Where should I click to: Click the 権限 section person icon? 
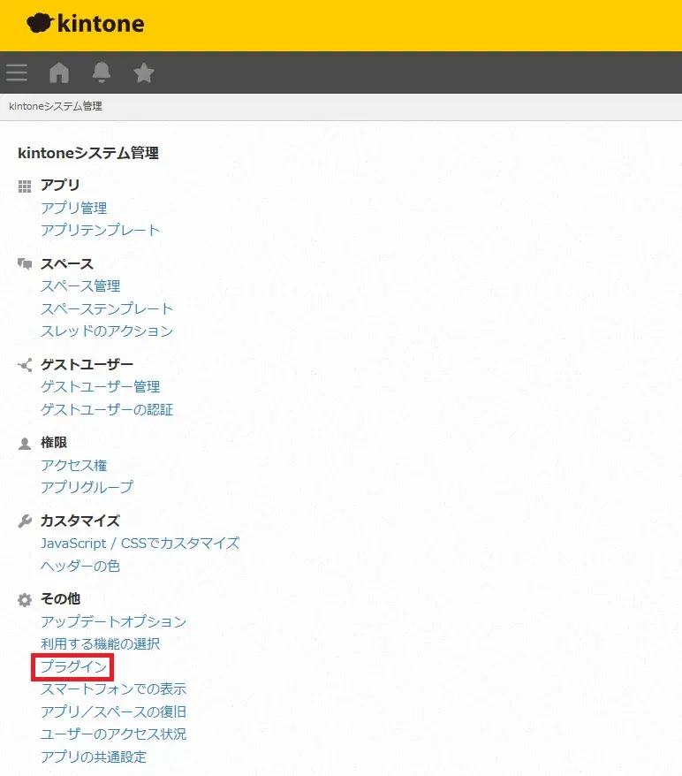coord(25,444)
